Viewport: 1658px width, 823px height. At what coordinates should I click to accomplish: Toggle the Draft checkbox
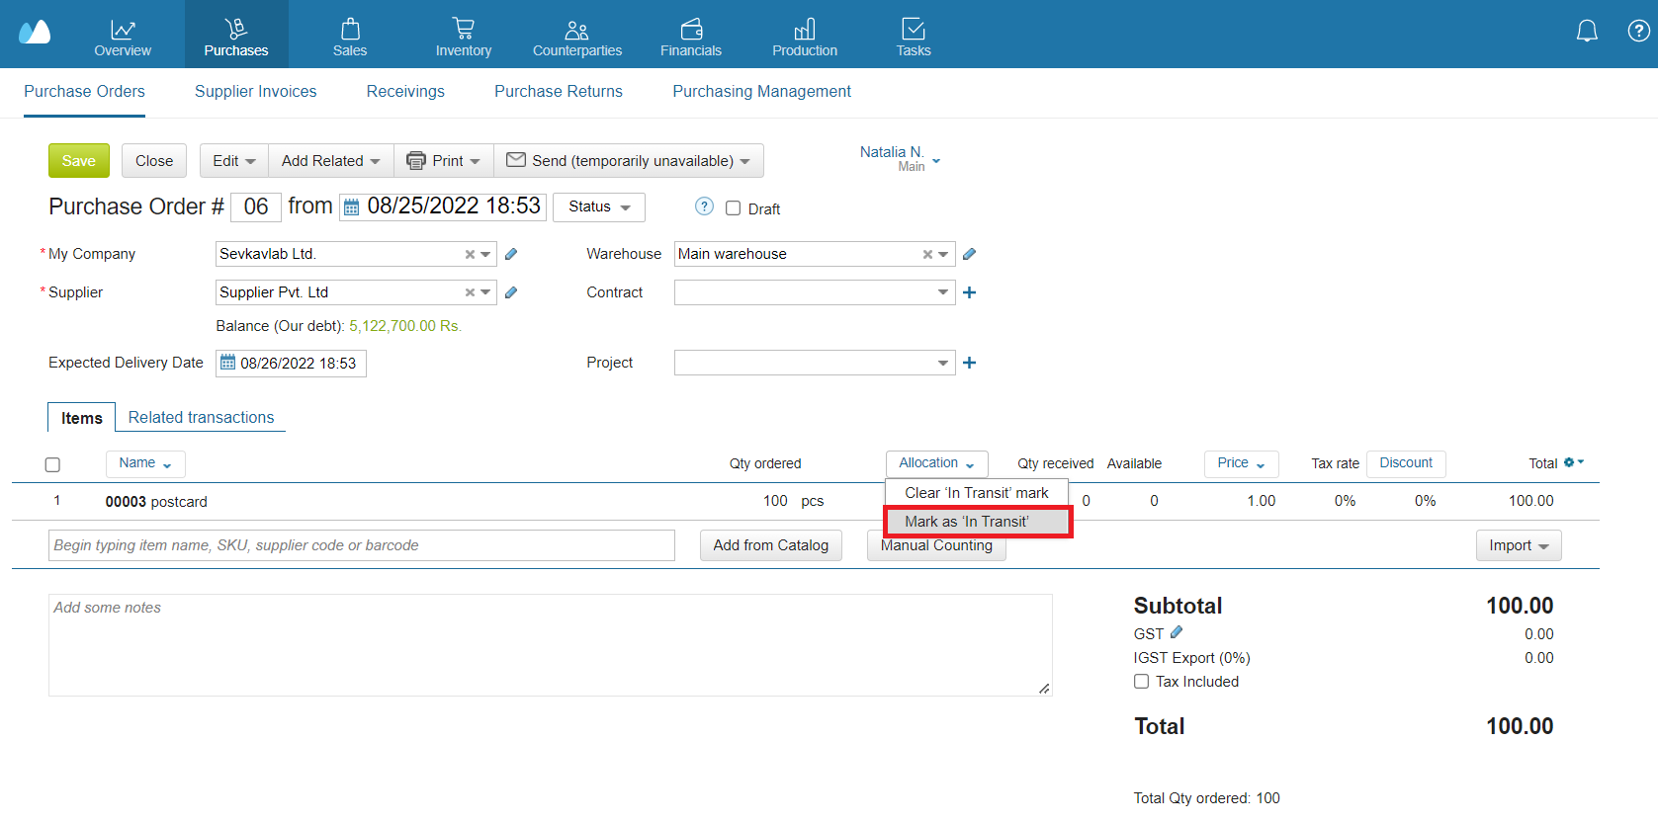(733, 208)
